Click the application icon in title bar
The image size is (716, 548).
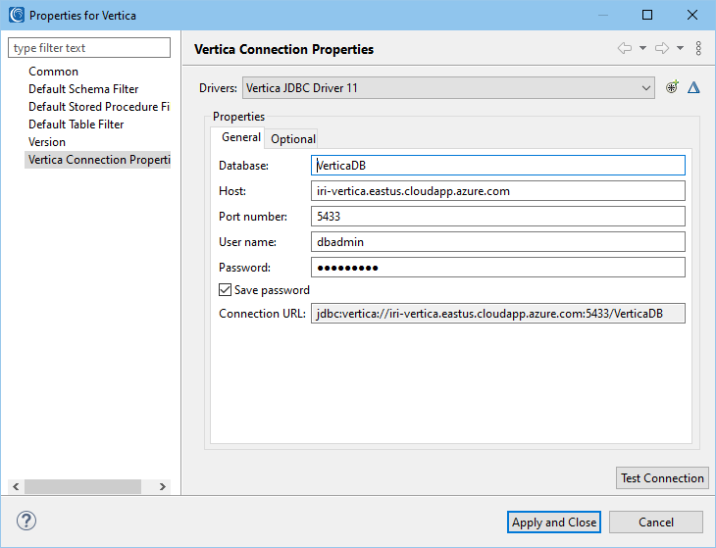[17, 15]
